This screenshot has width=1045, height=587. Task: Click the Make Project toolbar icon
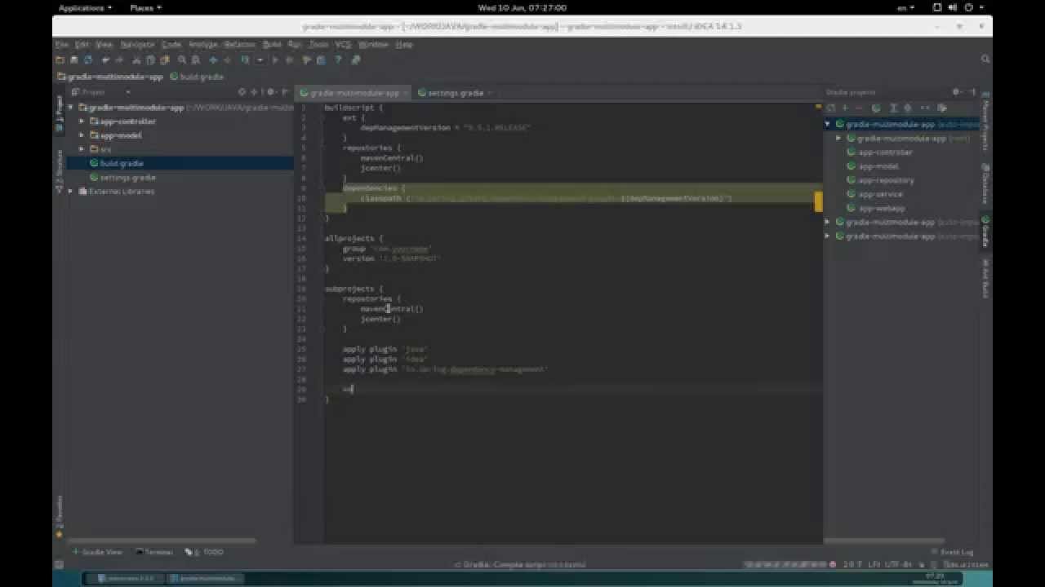coord(244,60)
